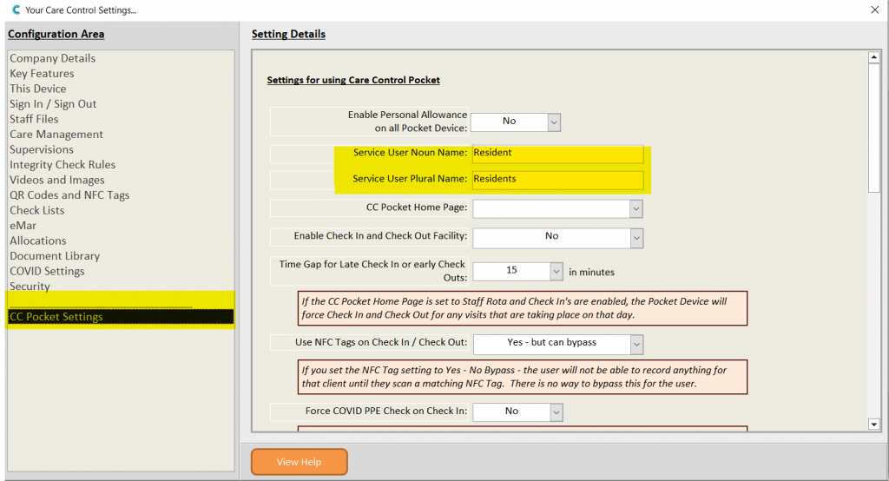This screenshot has height=481, width=889.
Task: Click the View Help button
Action: (300, 462)
